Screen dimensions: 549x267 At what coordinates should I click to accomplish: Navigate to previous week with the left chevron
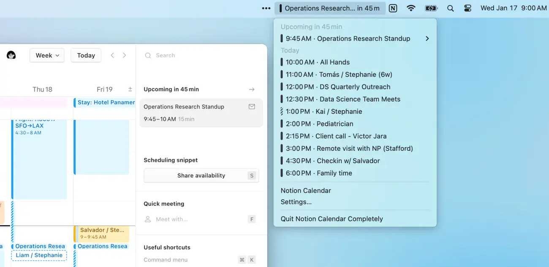tap(112, 55)
